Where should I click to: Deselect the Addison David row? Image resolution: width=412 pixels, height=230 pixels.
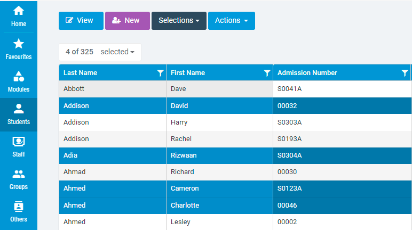pyautogui.click(x=235, y=106)
